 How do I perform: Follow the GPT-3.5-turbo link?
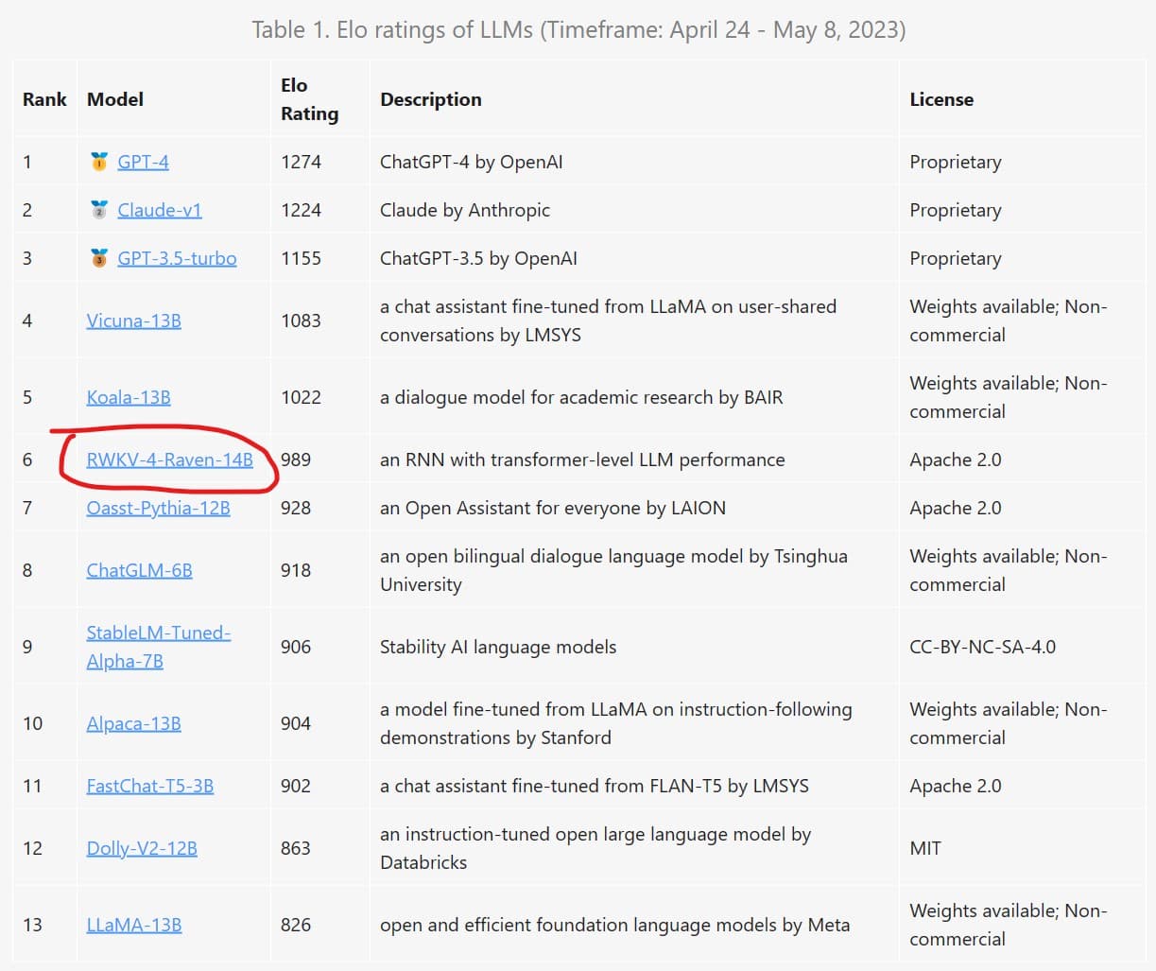(177, 258)
